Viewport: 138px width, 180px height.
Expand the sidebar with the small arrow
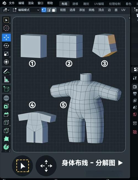point(129,18)
